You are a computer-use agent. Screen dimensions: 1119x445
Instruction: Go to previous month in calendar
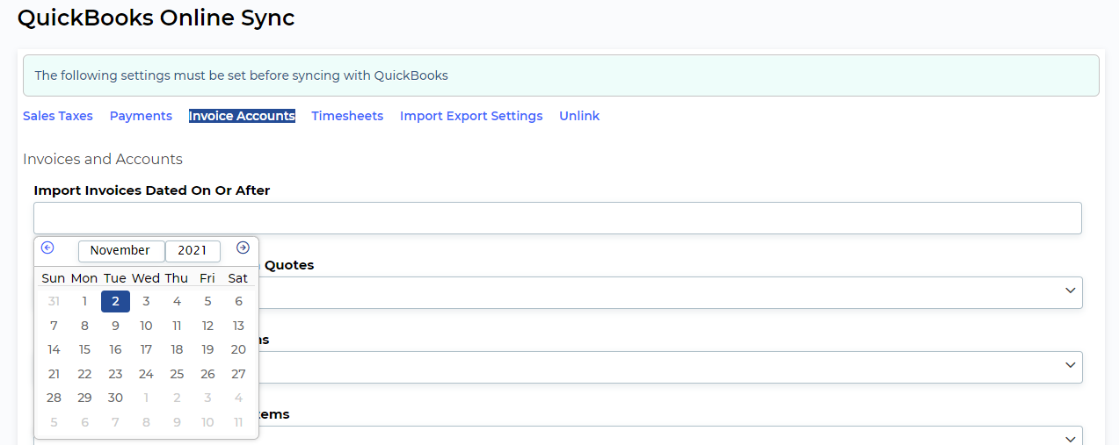(47, 248)
